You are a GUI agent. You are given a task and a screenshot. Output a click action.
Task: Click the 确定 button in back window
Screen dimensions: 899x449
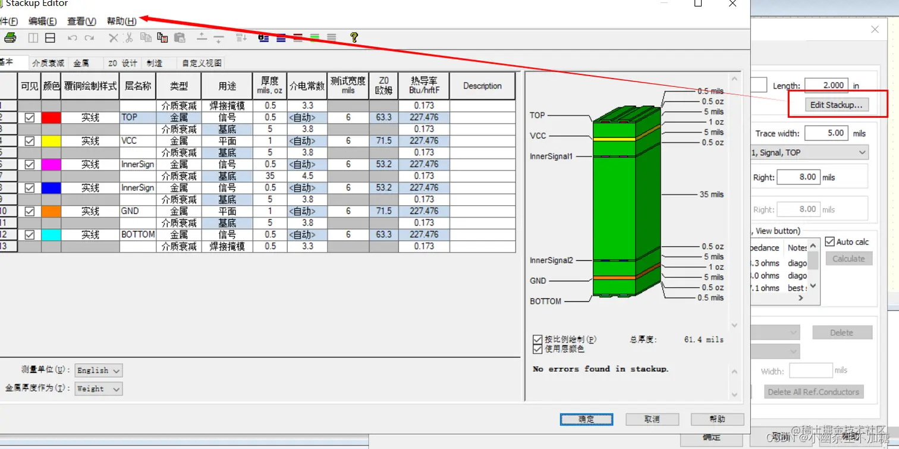click(x=712, y=438)
